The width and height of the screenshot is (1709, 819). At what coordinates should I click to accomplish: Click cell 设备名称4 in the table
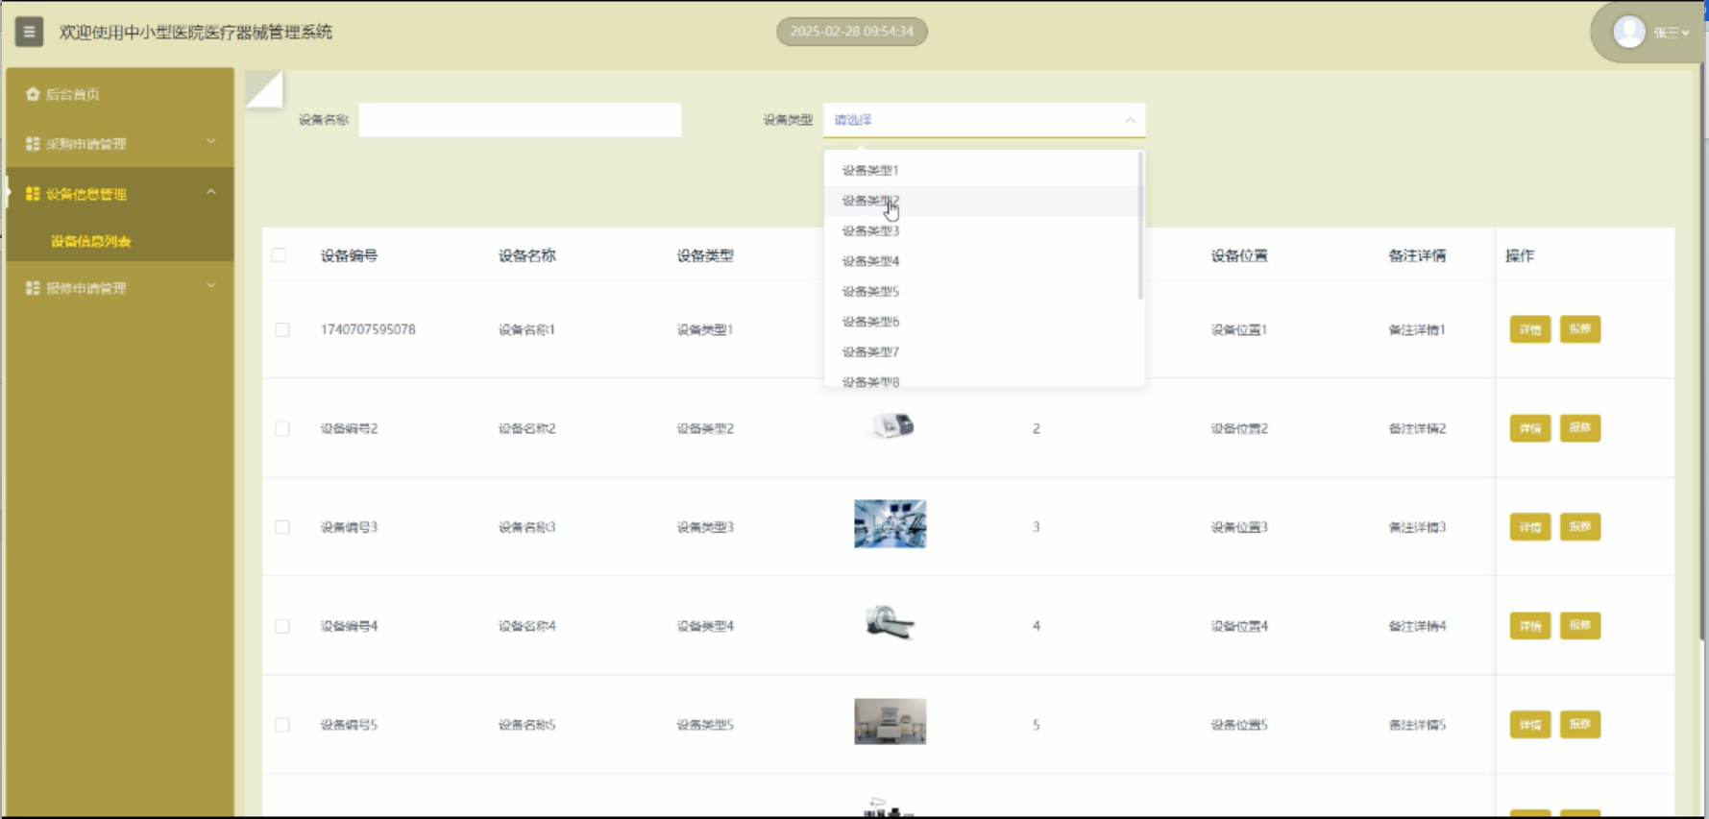click(x=526, y=627)
